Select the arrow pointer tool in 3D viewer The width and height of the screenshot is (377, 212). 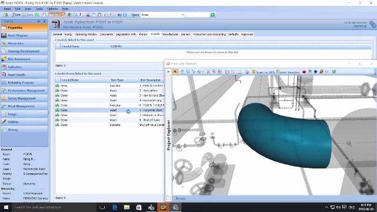(176, 72)
